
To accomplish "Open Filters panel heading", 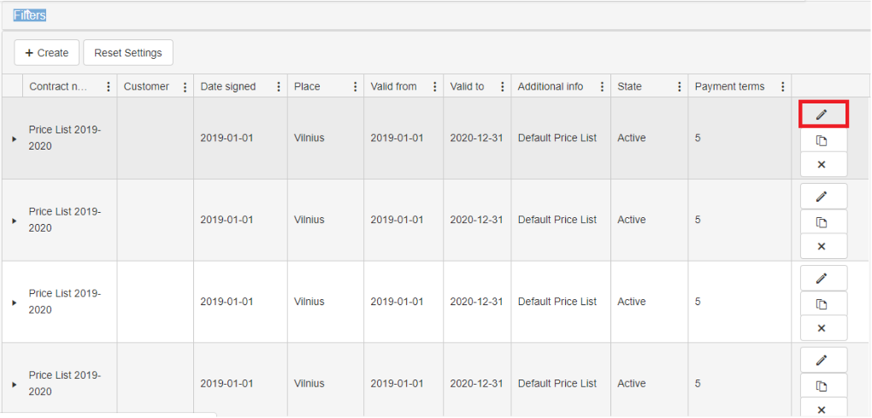I will [x=30, y=15].
